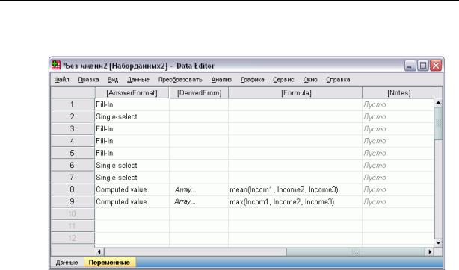Open the Файл menu
Image resolution: width=459 pixels, height=270 pixels.
pos(62,80)
